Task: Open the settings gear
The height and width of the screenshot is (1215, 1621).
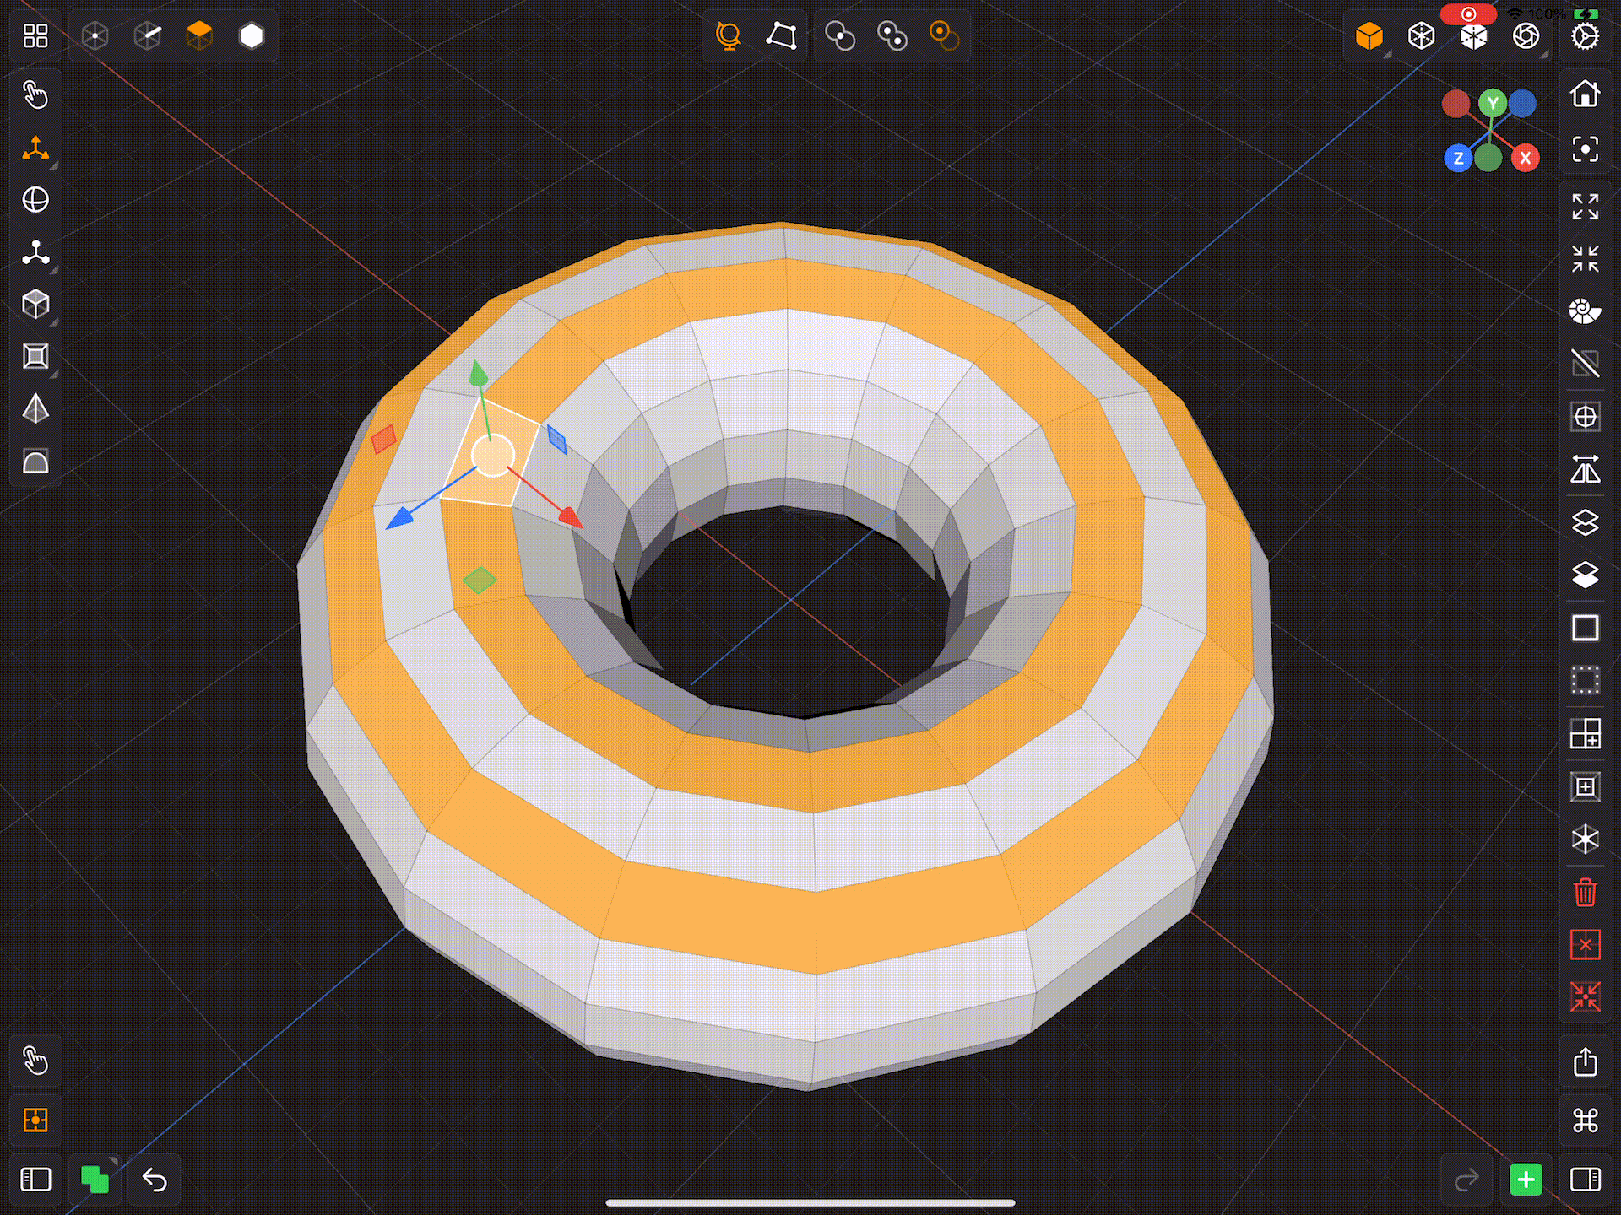Action: click(x=1586, y=35)
